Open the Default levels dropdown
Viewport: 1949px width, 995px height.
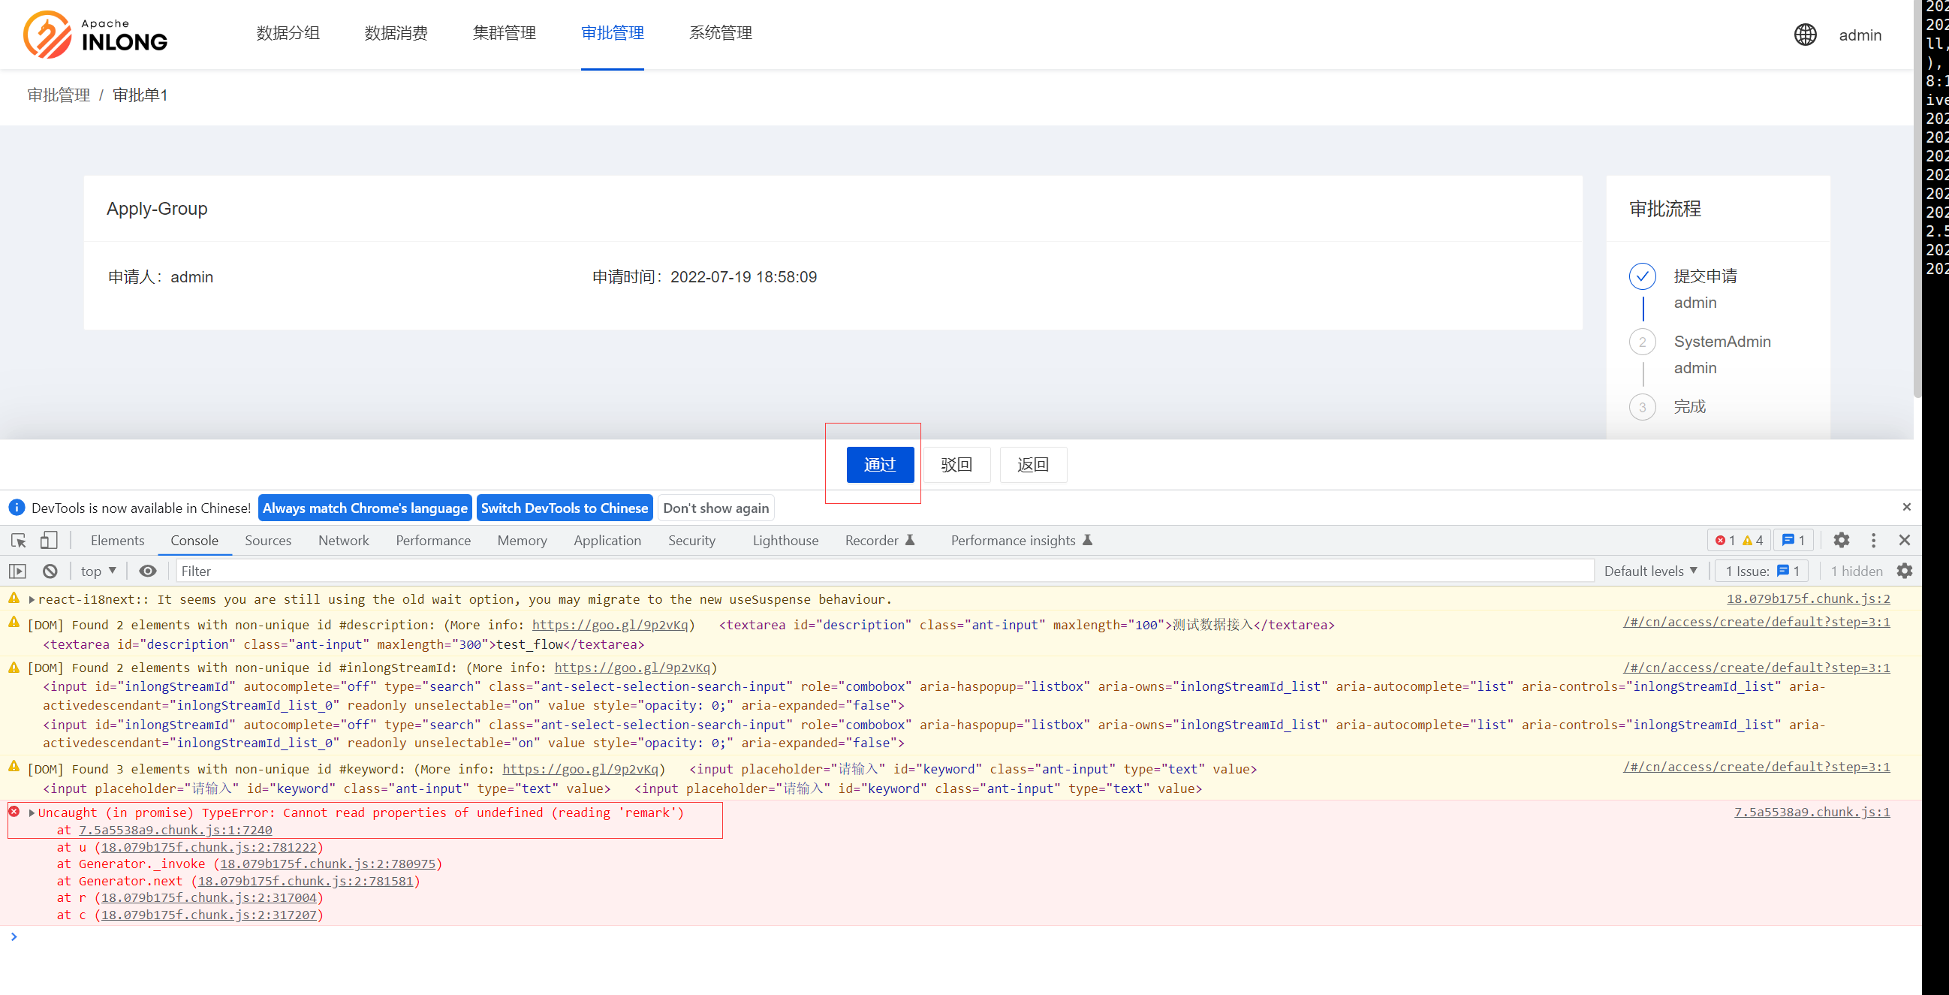click(1650, 571)
